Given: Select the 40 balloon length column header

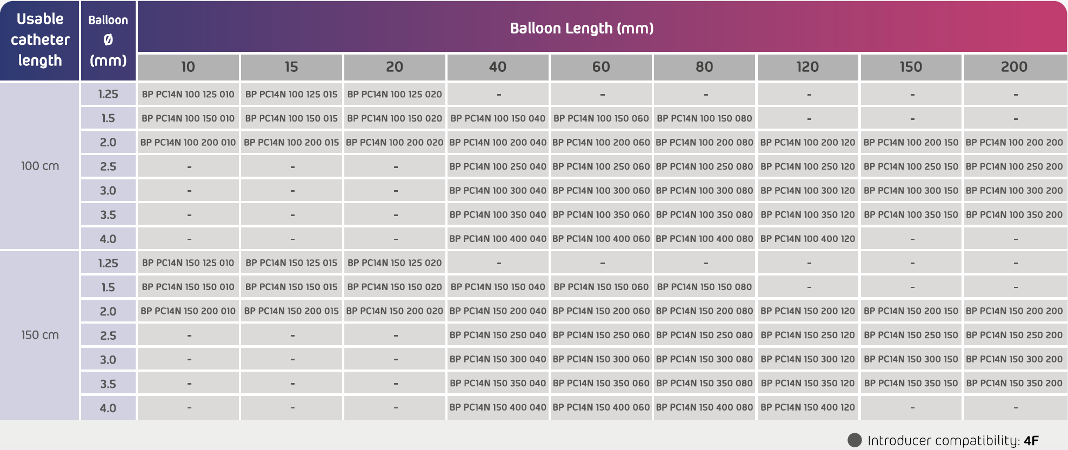Looking at the screenshot, I should 497,67.
